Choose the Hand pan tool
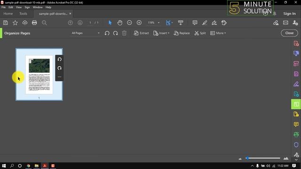The image size is (301, 169). tap(120, 23)
